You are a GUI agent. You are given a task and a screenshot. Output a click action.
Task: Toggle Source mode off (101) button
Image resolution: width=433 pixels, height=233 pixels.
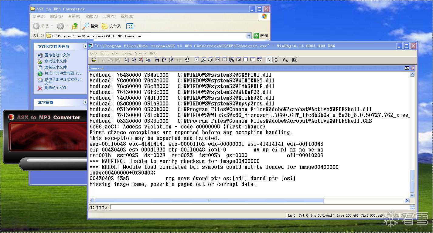click(x=276, y=60)
